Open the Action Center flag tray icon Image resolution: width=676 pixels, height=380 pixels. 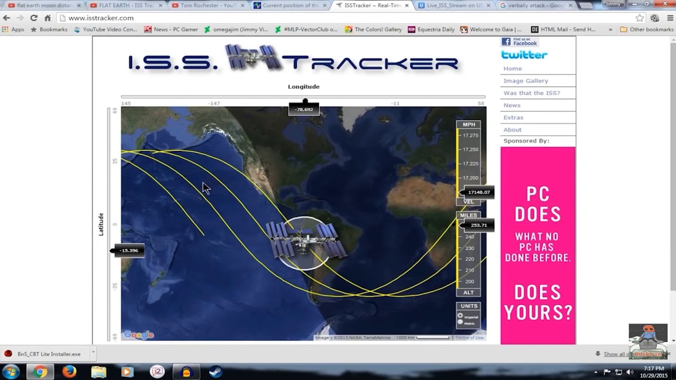coord(607,372)
